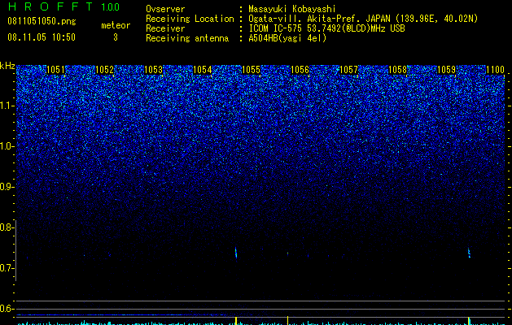Click the 0.7 kHz frequency axis label
Viewport: 512px width, 325px height.
click(x=7, y=268)
